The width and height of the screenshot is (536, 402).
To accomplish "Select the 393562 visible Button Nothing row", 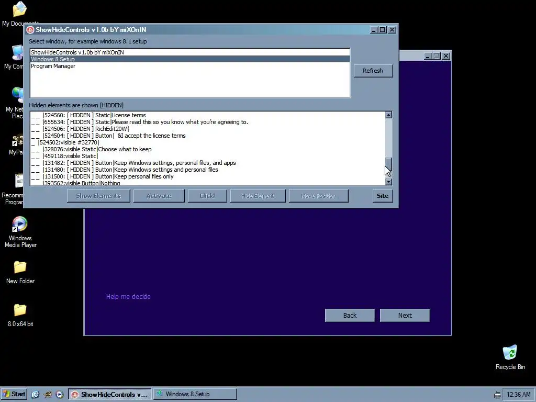I will (x=207, y=183).
